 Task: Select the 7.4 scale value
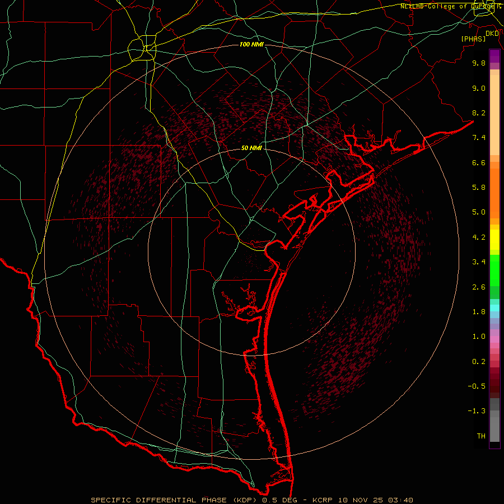pyautogui.click(x=479, y=138)
